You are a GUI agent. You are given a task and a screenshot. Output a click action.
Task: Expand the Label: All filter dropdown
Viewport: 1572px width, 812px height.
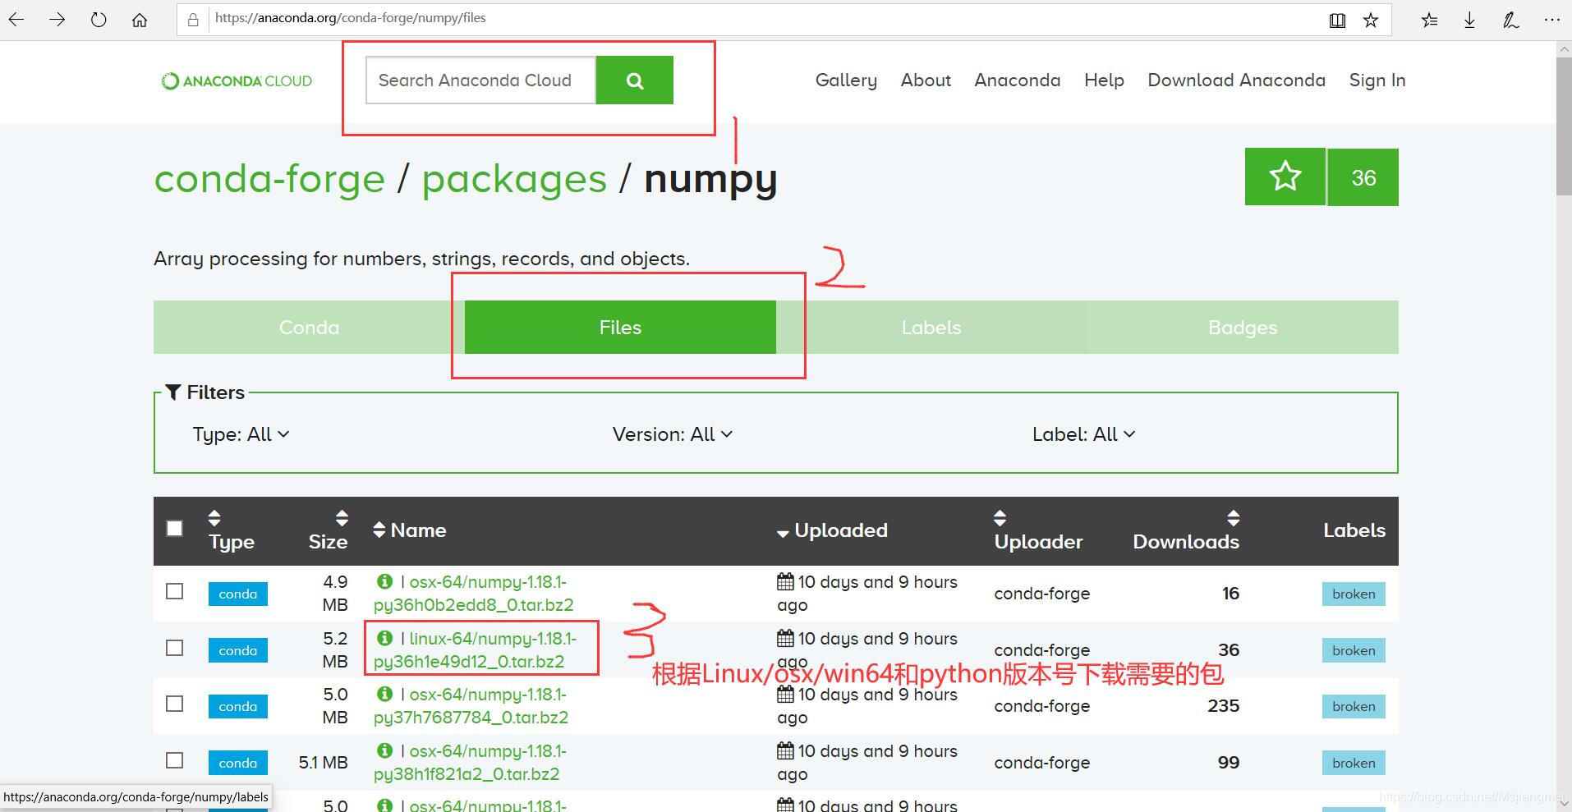pyautogui.click(x=1083, y=434)
